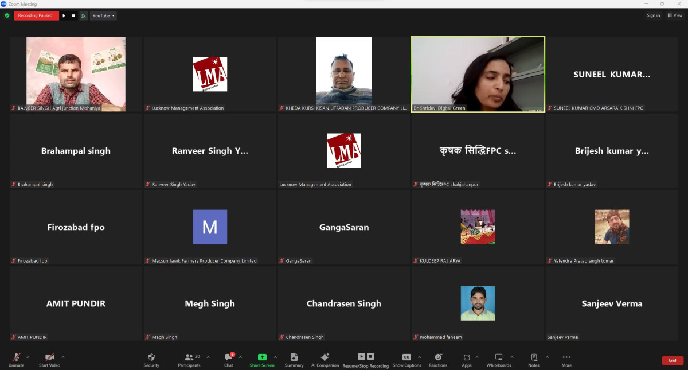Stop recording with the top bar stop icon
Image resolution: width=688 pixels, height=370 pixels.
pyautogui.click(x=73, y=15)
